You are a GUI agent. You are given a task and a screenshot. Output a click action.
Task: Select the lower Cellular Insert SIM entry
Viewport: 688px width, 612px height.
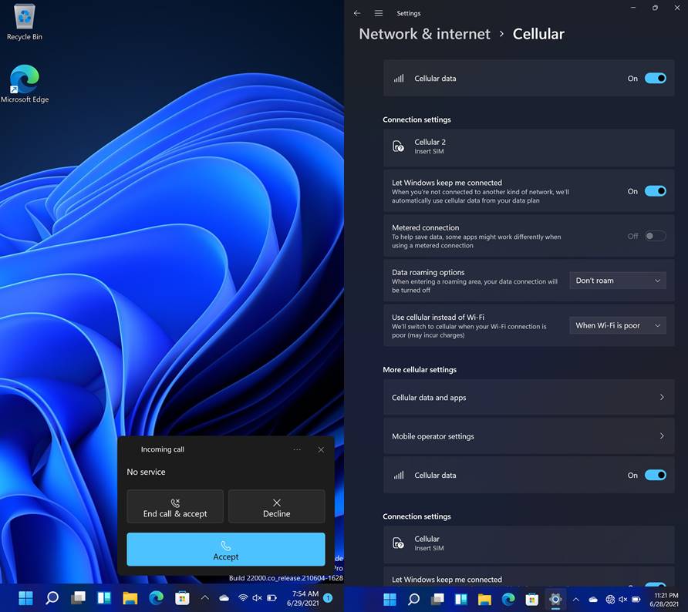(x=528, y=543)
